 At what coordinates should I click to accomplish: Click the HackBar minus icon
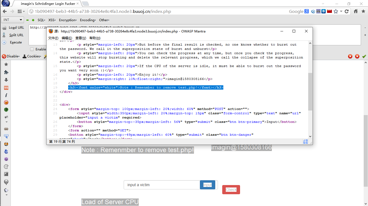tap(27, 20)
